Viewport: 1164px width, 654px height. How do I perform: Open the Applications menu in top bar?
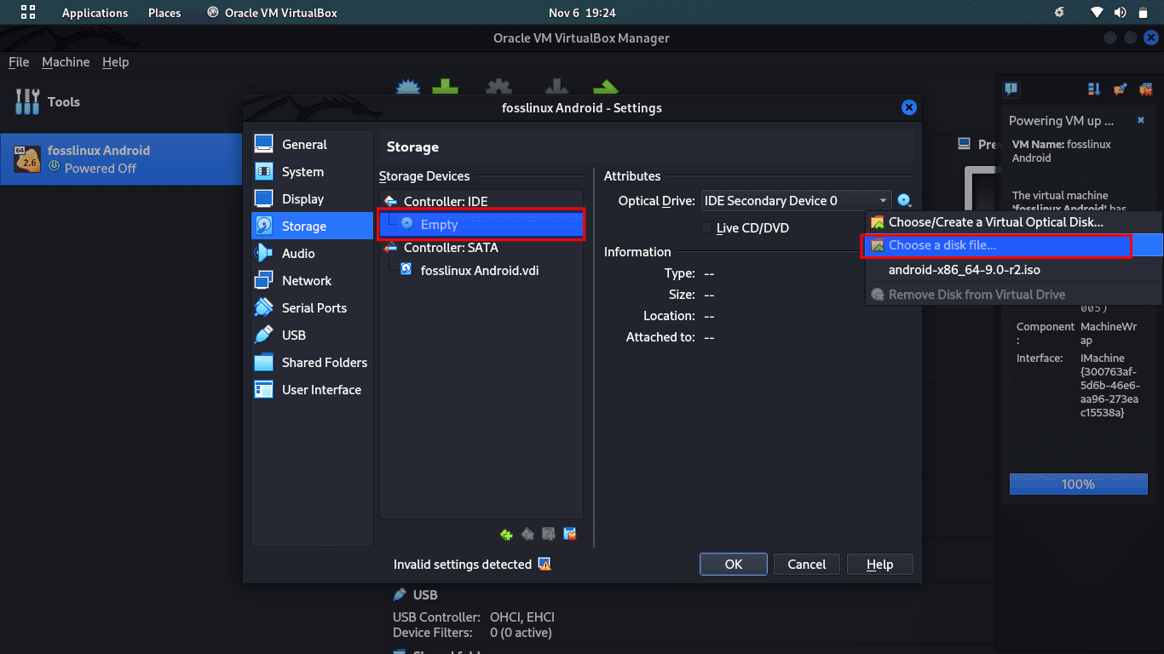pyautogui.click(x=95, y=13)
